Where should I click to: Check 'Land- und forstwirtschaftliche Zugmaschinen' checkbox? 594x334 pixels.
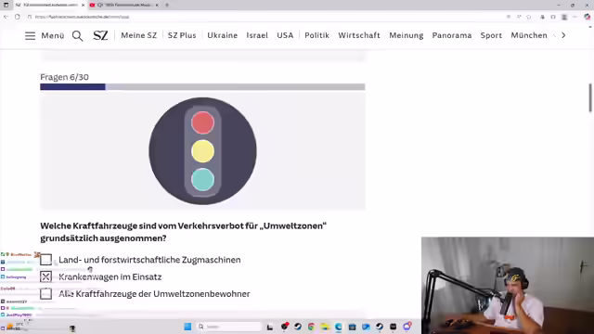click(45, 260)
